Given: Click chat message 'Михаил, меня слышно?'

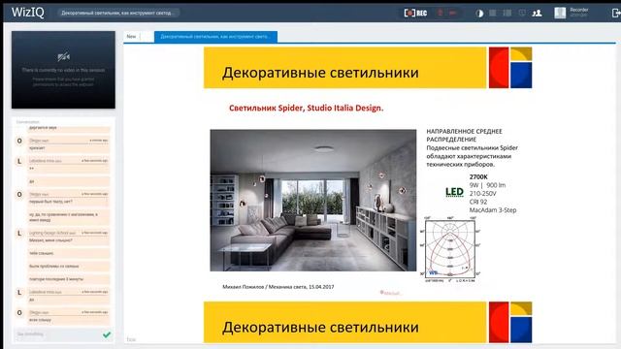Looking at the screenshot, I should click(50, 240).
